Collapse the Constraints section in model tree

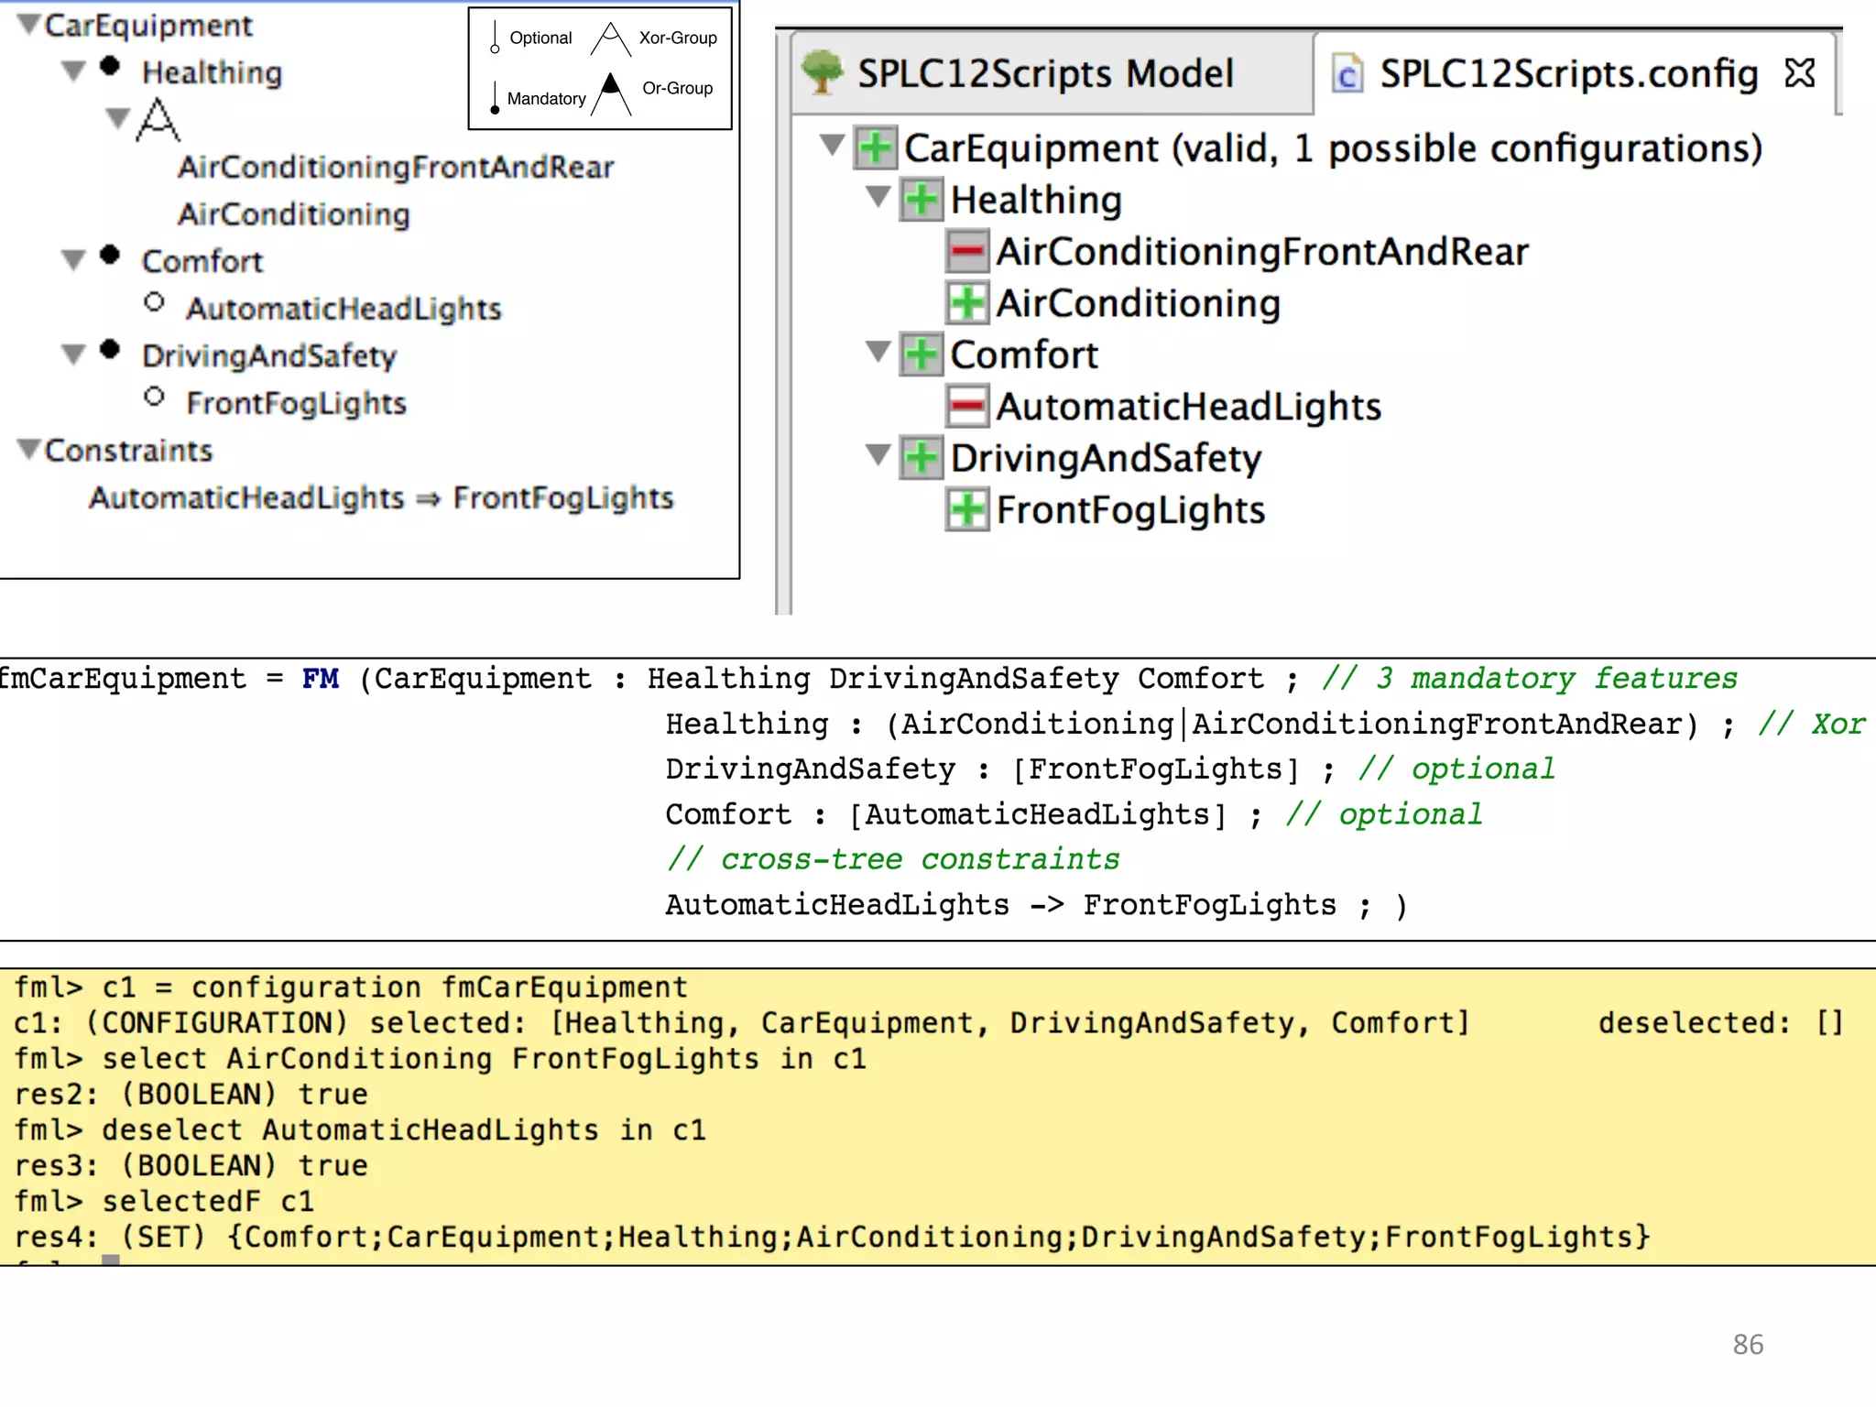(29, 450)
